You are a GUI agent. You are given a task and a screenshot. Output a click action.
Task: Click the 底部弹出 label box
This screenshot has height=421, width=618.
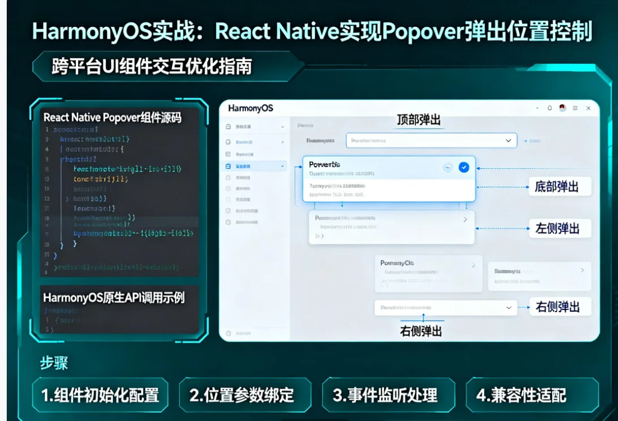(x=560, y=187)
